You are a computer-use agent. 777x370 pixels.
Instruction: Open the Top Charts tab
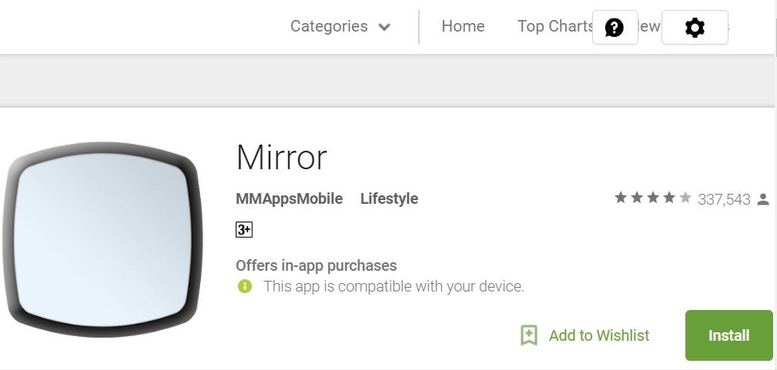pos(555,25)
